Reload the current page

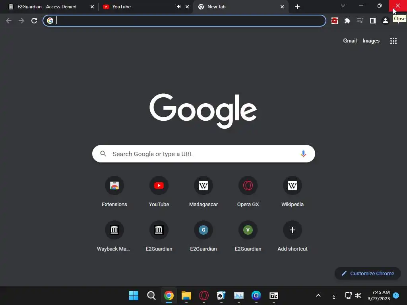[x=34, y=21]
